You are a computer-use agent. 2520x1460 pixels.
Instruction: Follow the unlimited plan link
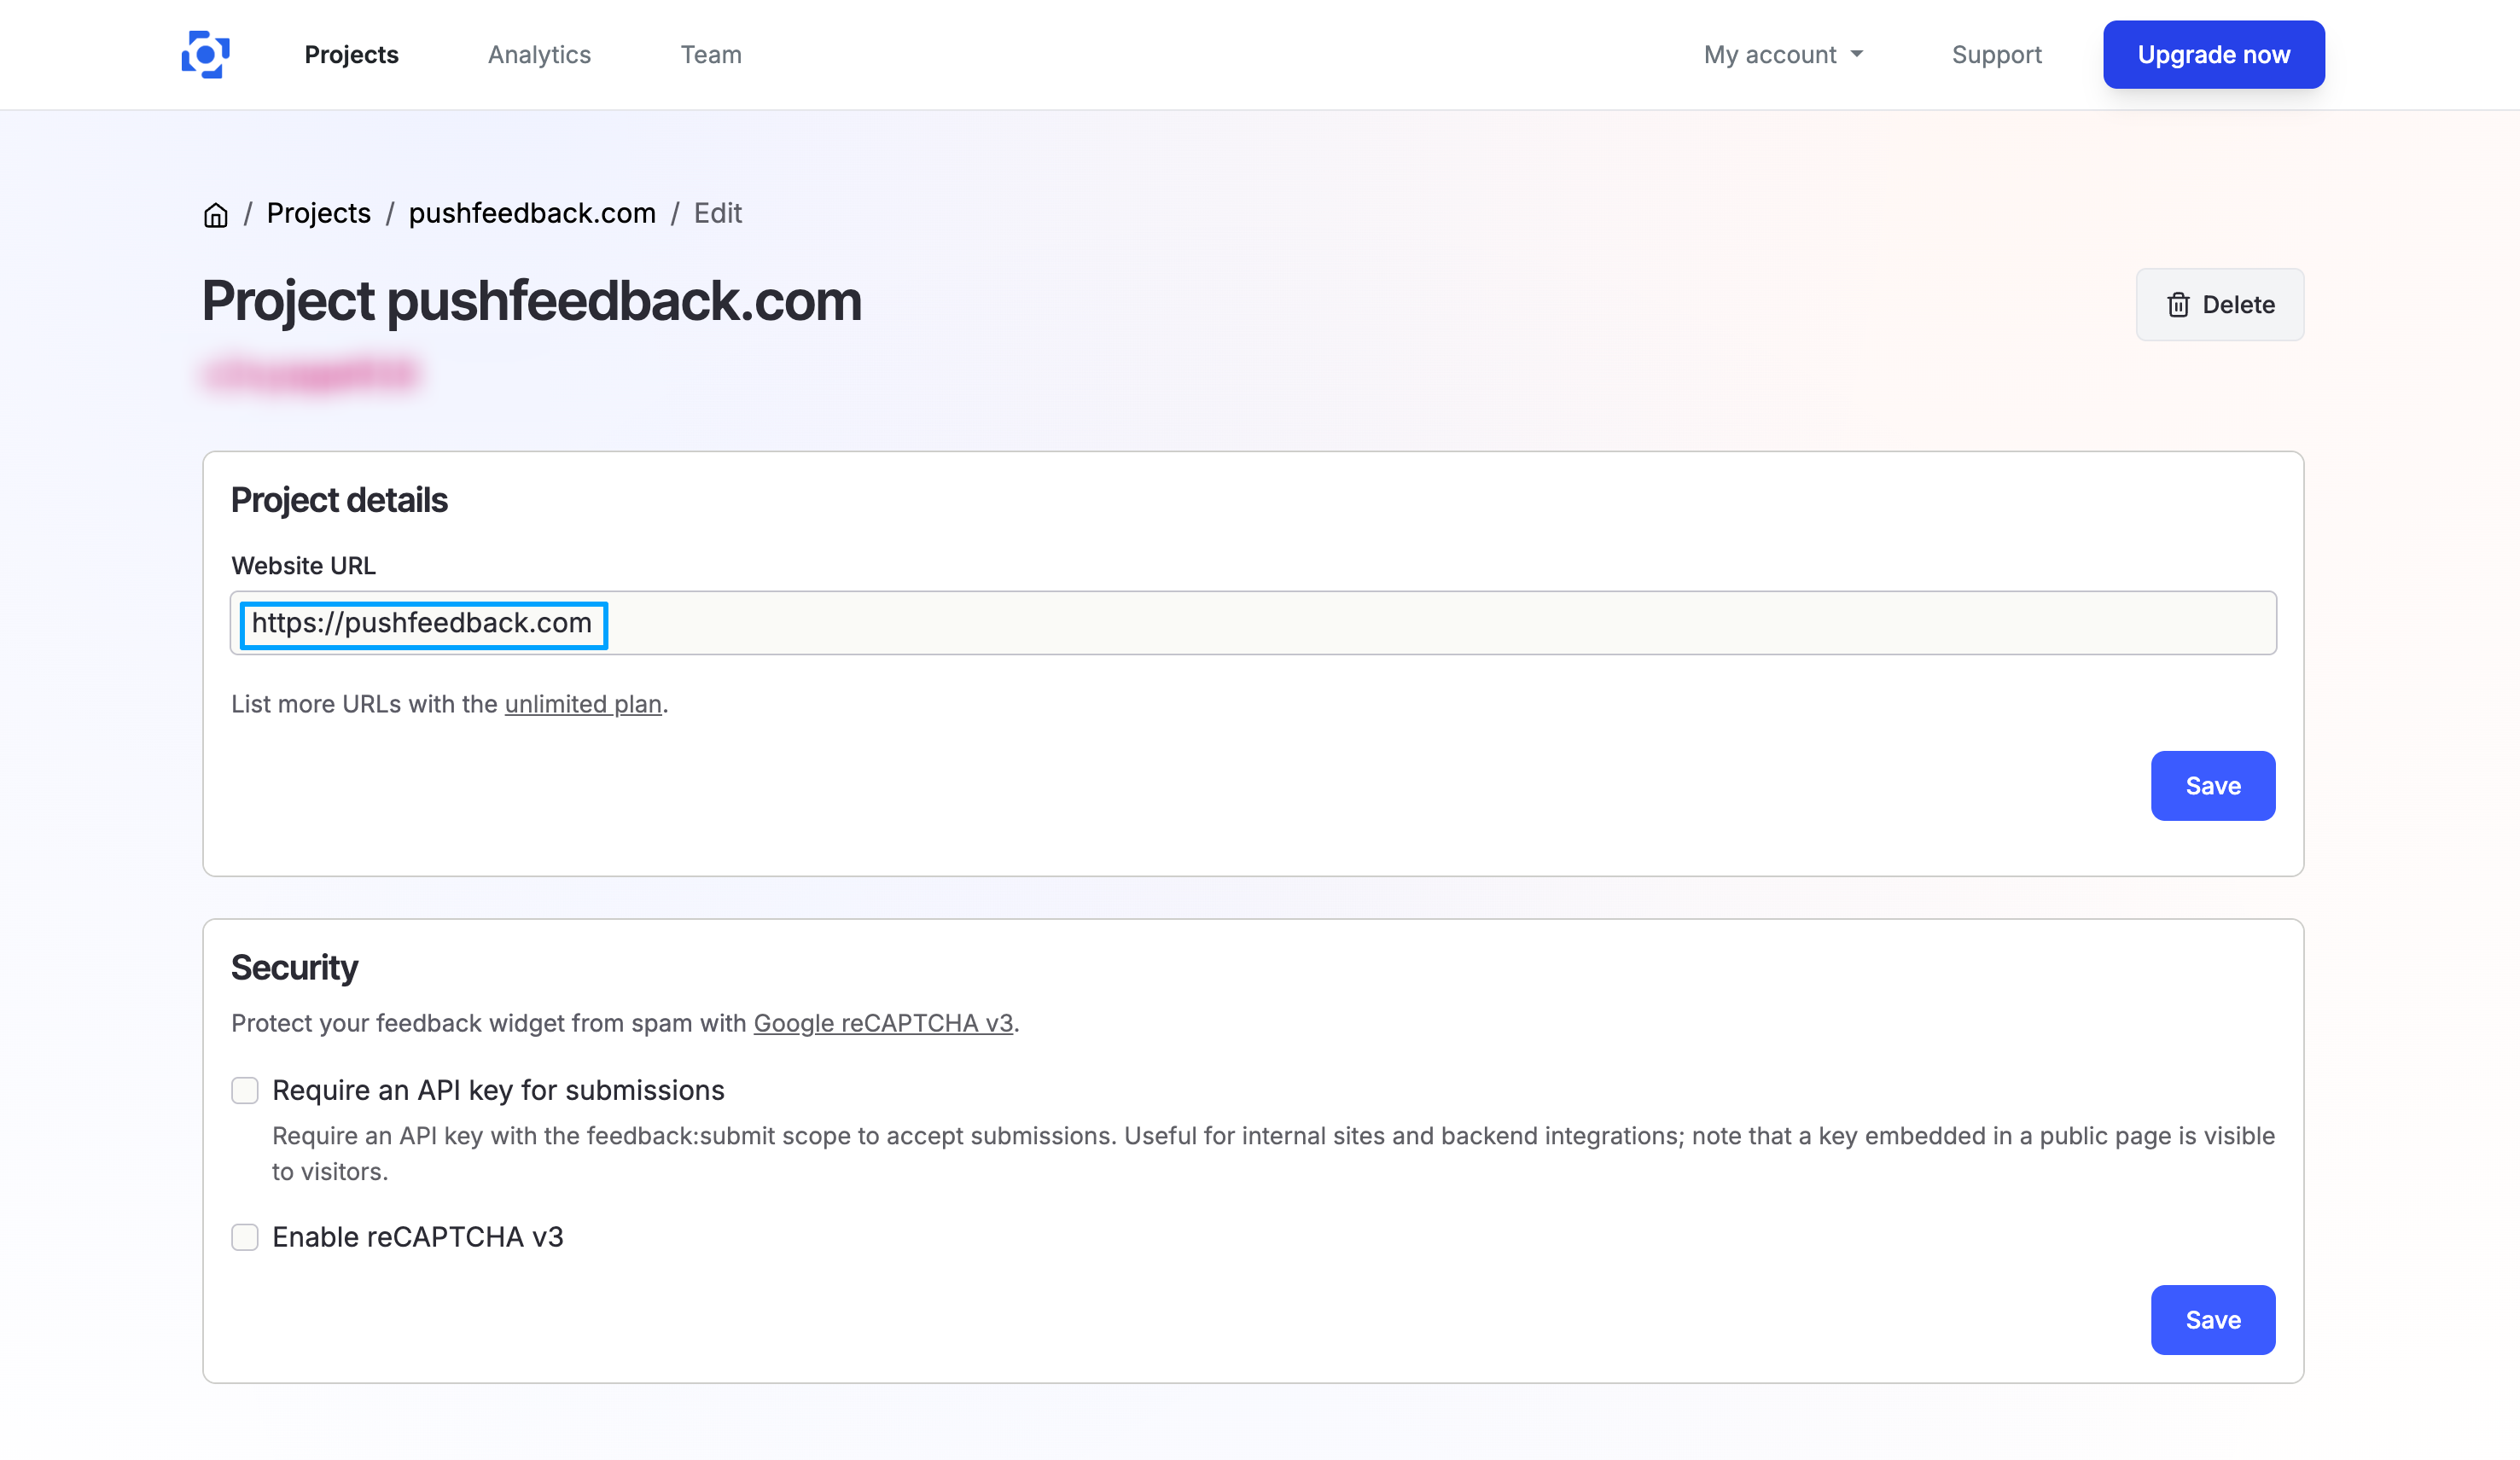(x=583, y=704)
